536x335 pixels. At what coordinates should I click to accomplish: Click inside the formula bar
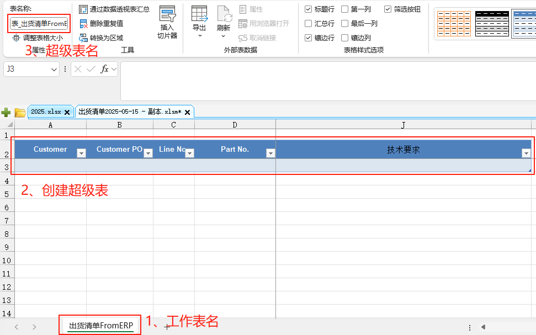click(328, 81)
